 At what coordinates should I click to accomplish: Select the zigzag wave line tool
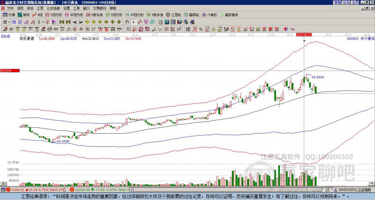click(x=160, y=29)
